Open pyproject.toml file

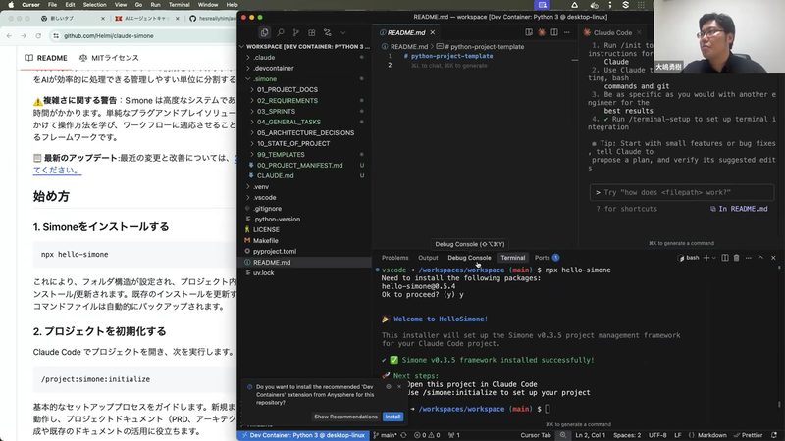pos(305,252)
